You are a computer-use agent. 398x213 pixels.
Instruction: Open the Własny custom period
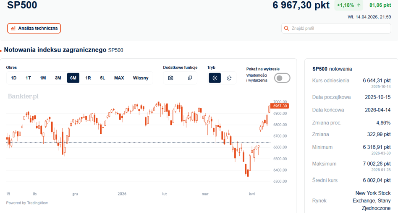[x=141, y=78]
